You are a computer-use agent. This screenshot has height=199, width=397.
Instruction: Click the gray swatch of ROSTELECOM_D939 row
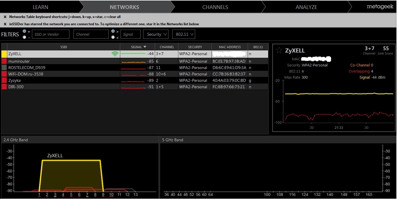[x=4, y=68]
